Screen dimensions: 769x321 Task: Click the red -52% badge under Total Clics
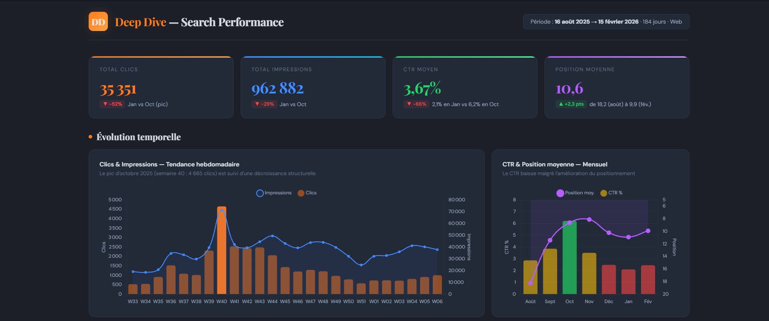(113, 104)
